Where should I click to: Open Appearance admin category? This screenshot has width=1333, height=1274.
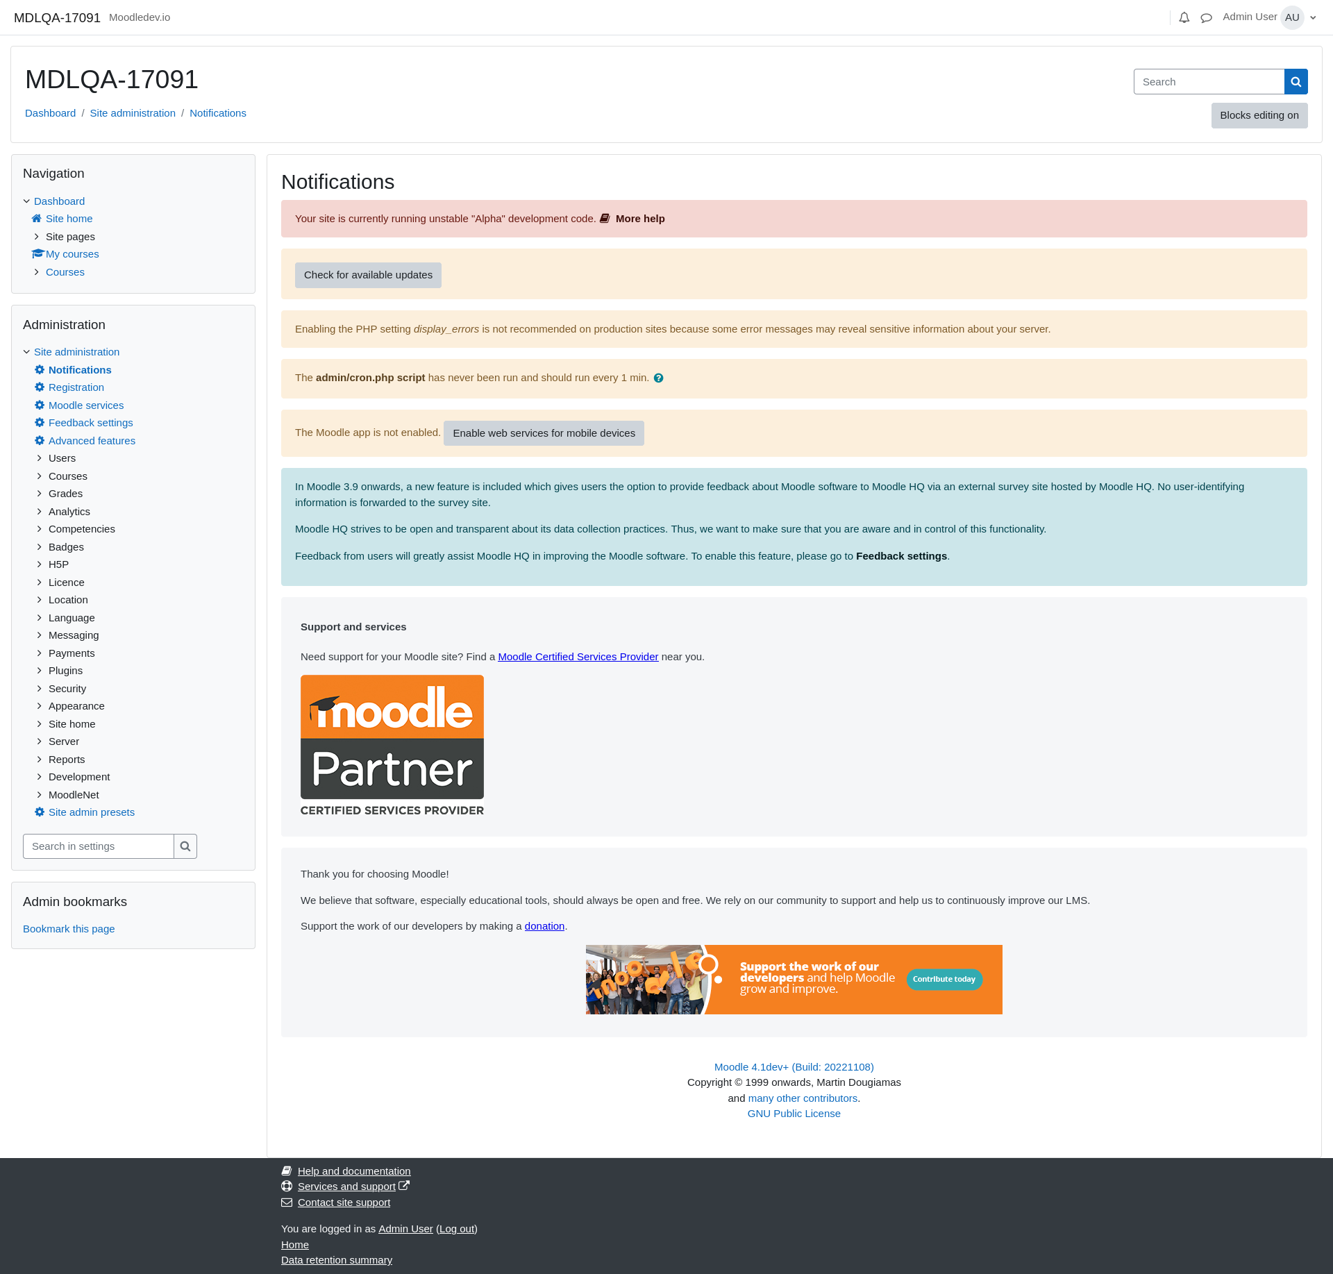pyautogui.click(x=76, y=706)
